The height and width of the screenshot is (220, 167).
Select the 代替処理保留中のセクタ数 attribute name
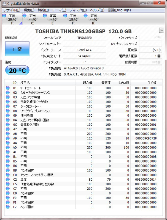pos(37,184)
